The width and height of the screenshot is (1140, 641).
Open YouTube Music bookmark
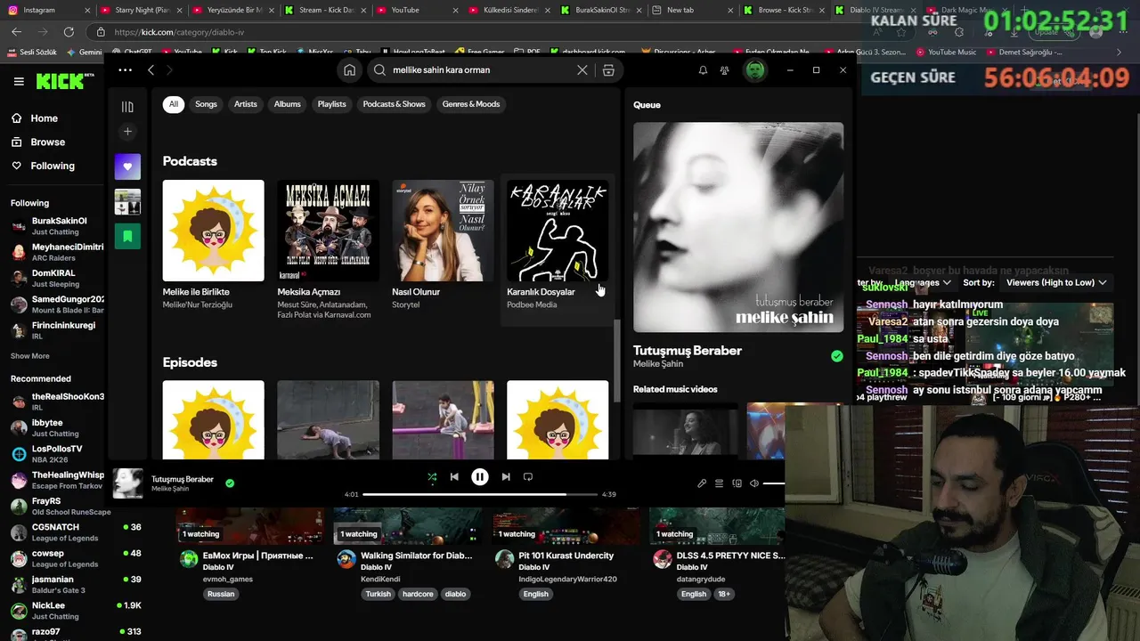pyautogui.click(x=946, y=52)
